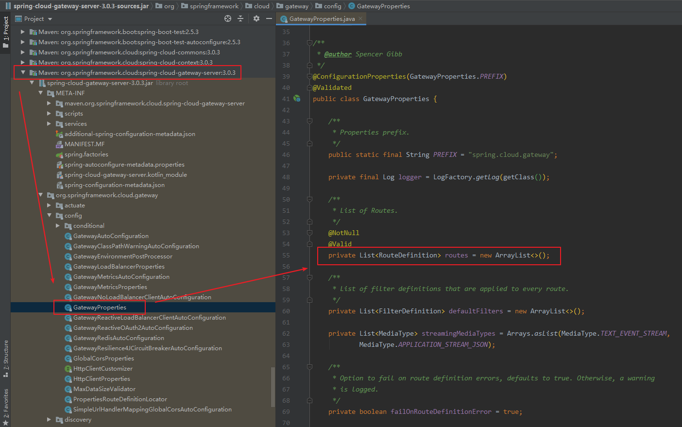Expand the conditional package in tree

[58, 225]
